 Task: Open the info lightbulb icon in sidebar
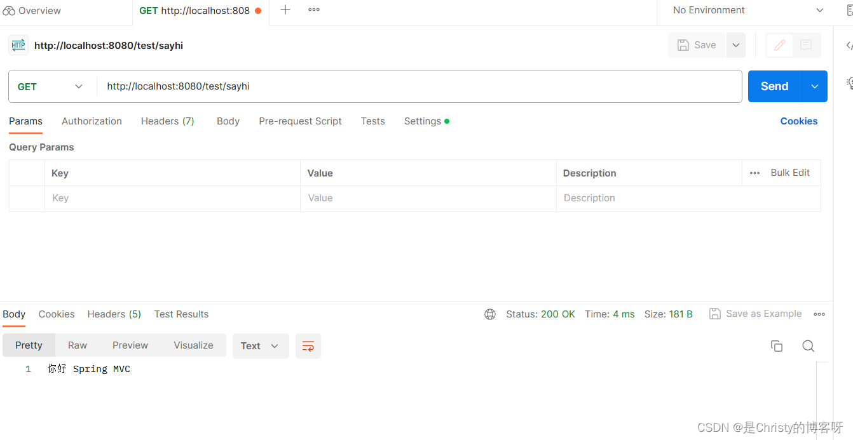click(x=849, y=83)
